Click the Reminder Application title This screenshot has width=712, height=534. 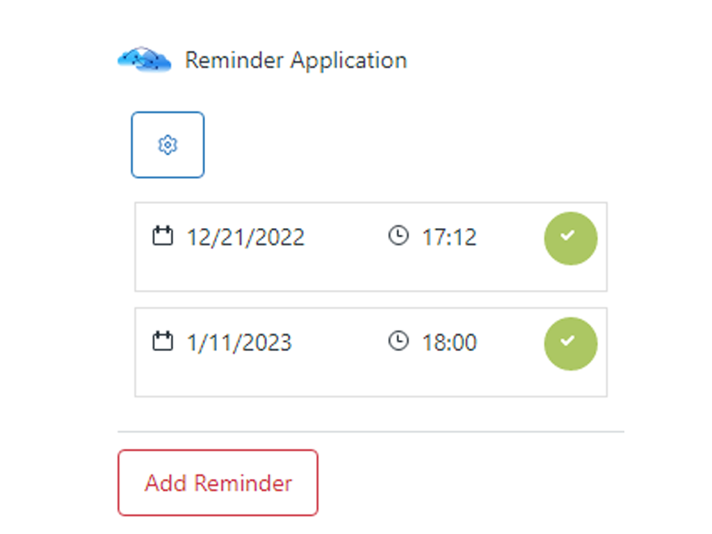pyautogui.click(x=294, y=60)
